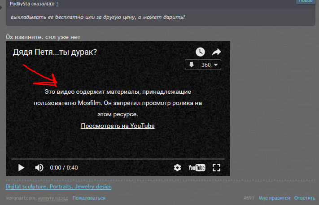
Task: Click the YouTube logo in player
Action: pyautogui.click(x=197, y=168)
